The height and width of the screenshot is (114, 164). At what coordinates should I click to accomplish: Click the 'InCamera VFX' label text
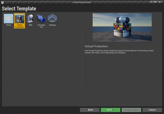click(x=41, y=26)
